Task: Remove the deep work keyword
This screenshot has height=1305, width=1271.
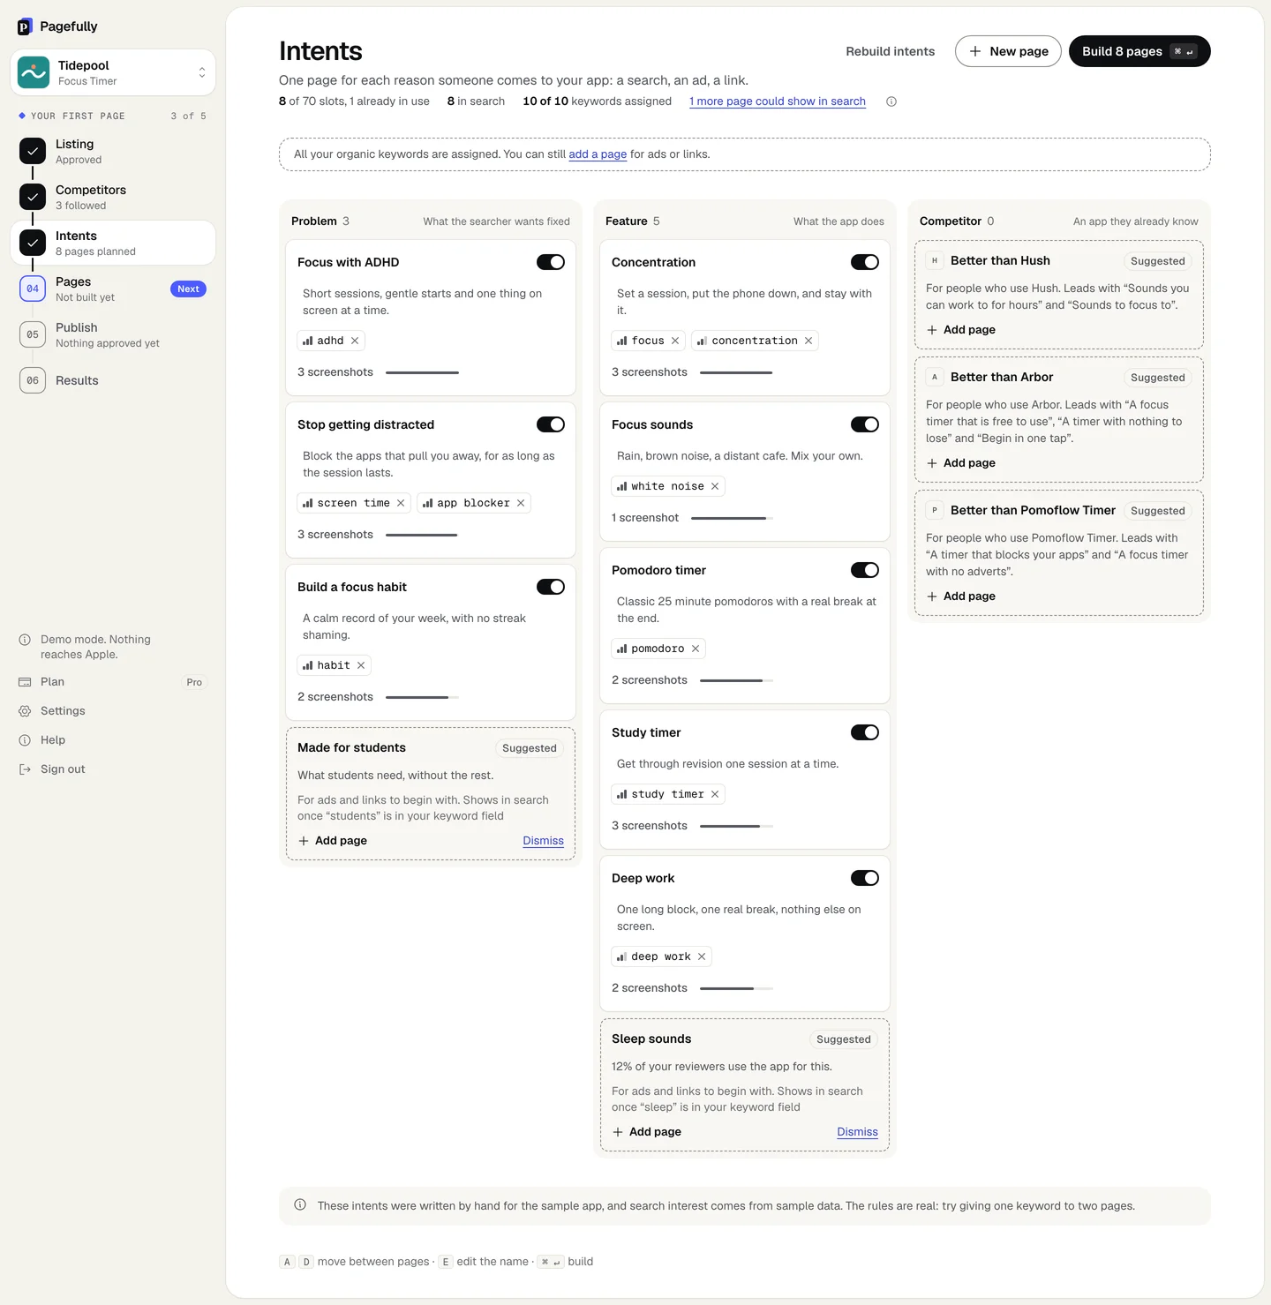Action: tap(702, 956)
